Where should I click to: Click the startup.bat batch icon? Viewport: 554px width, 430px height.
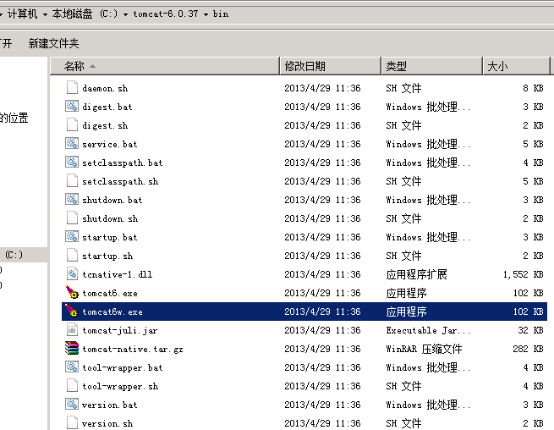[72, 236]
